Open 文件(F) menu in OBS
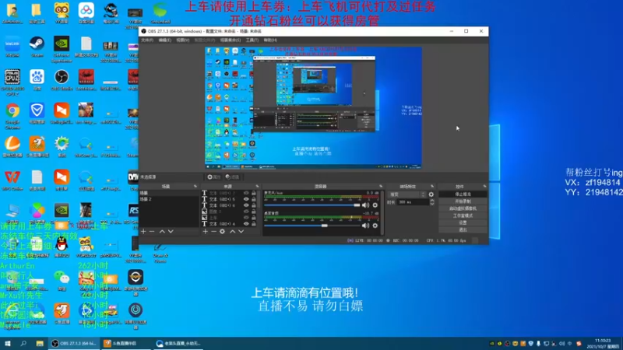 147,40
